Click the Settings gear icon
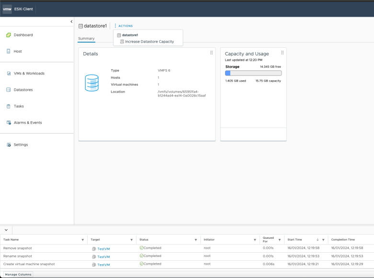The width and height of the screenshot is (374, 278). (9, 145)
